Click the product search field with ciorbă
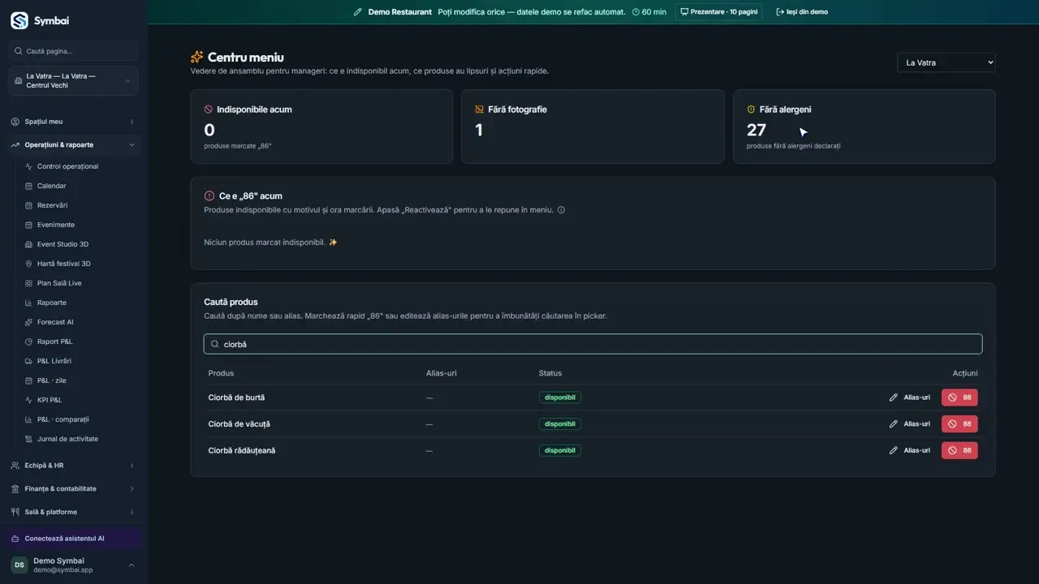Viewport: 1039px width, 584px height. click(593, 344)
